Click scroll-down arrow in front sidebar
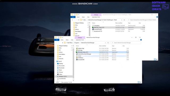The image size is (170, 96). pyautogui.click(x=73, y=81)
